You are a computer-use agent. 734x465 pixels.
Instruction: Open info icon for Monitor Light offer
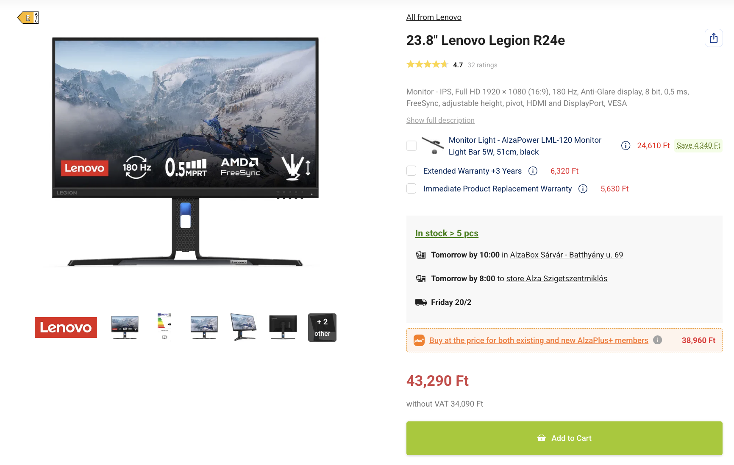[626, 146]
